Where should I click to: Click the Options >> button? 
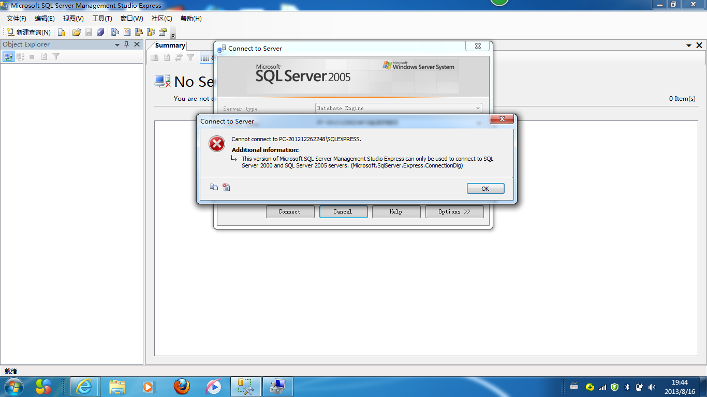(454, 211)
